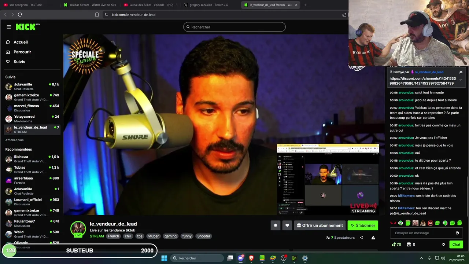Open recommended channel Bichouu
Screen dimensions: 469x264
coord(32,159)
